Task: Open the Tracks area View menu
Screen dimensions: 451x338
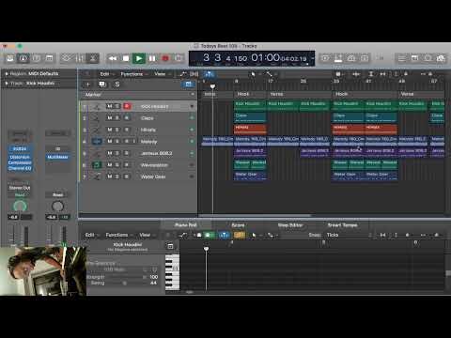Action: (x=161, y=74)
